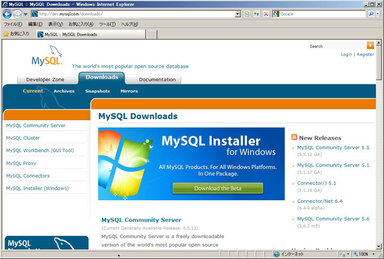Click the orange search go arrow button
The height and width of the screenshot is (259, 384).
point(371,45)
